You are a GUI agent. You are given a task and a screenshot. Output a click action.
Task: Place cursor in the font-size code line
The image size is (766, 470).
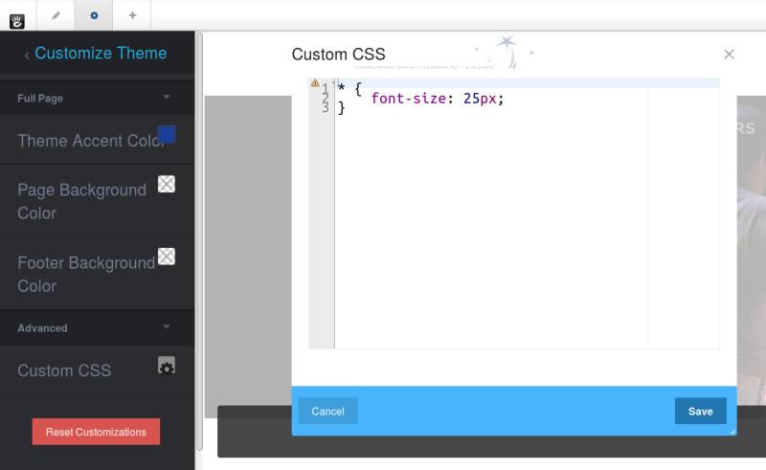pyautogui.click(x=438, y=99)
